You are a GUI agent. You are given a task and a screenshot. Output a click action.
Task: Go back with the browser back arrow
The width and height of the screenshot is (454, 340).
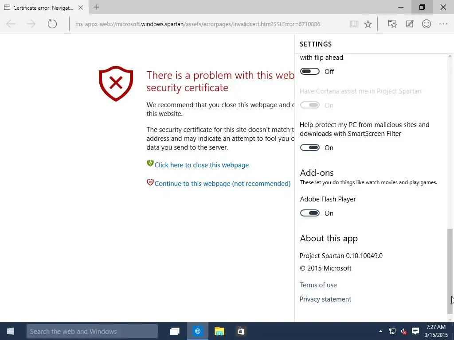[11, 24]
